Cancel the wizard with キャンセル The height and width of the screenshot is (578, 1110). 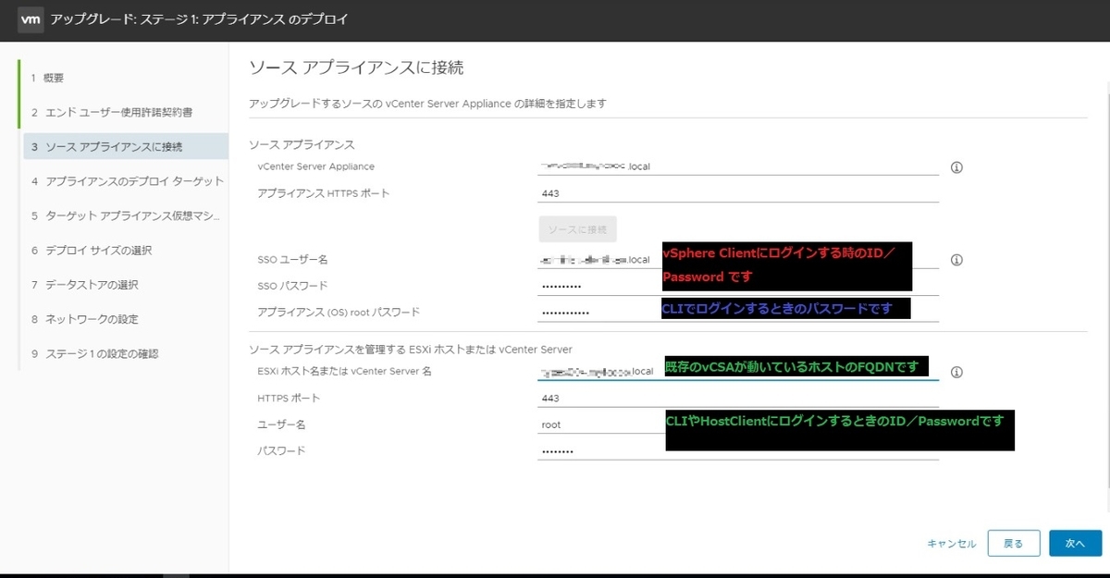tap(951, 543)
